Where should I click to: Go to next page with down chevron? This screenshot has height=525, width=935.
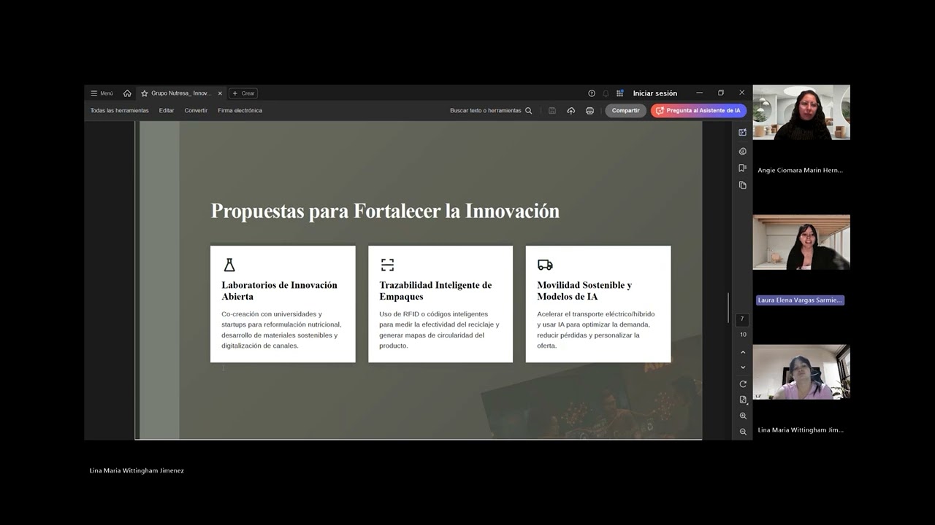pos(743,367)
